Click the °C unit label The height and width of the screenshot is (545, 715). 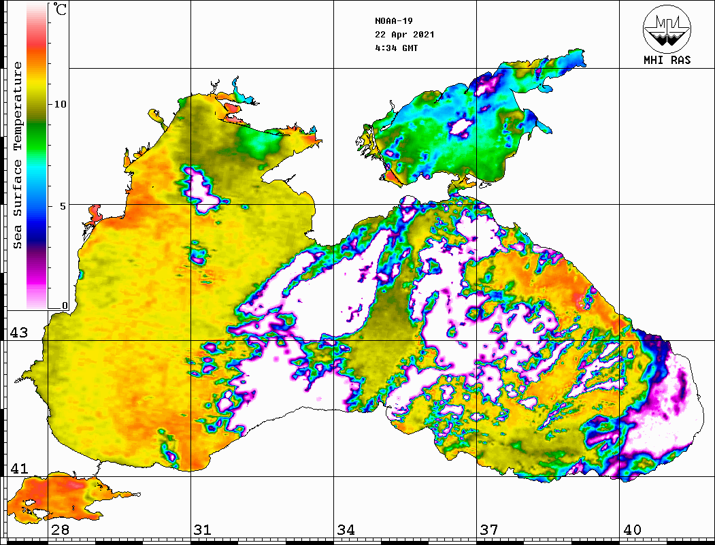click(60, 9)
